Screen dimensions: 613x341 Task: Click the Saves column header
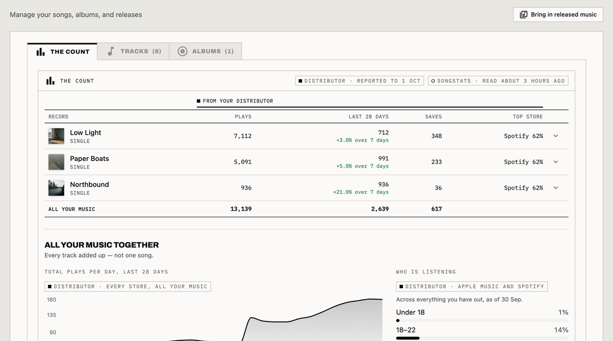[x=434, y=116]
